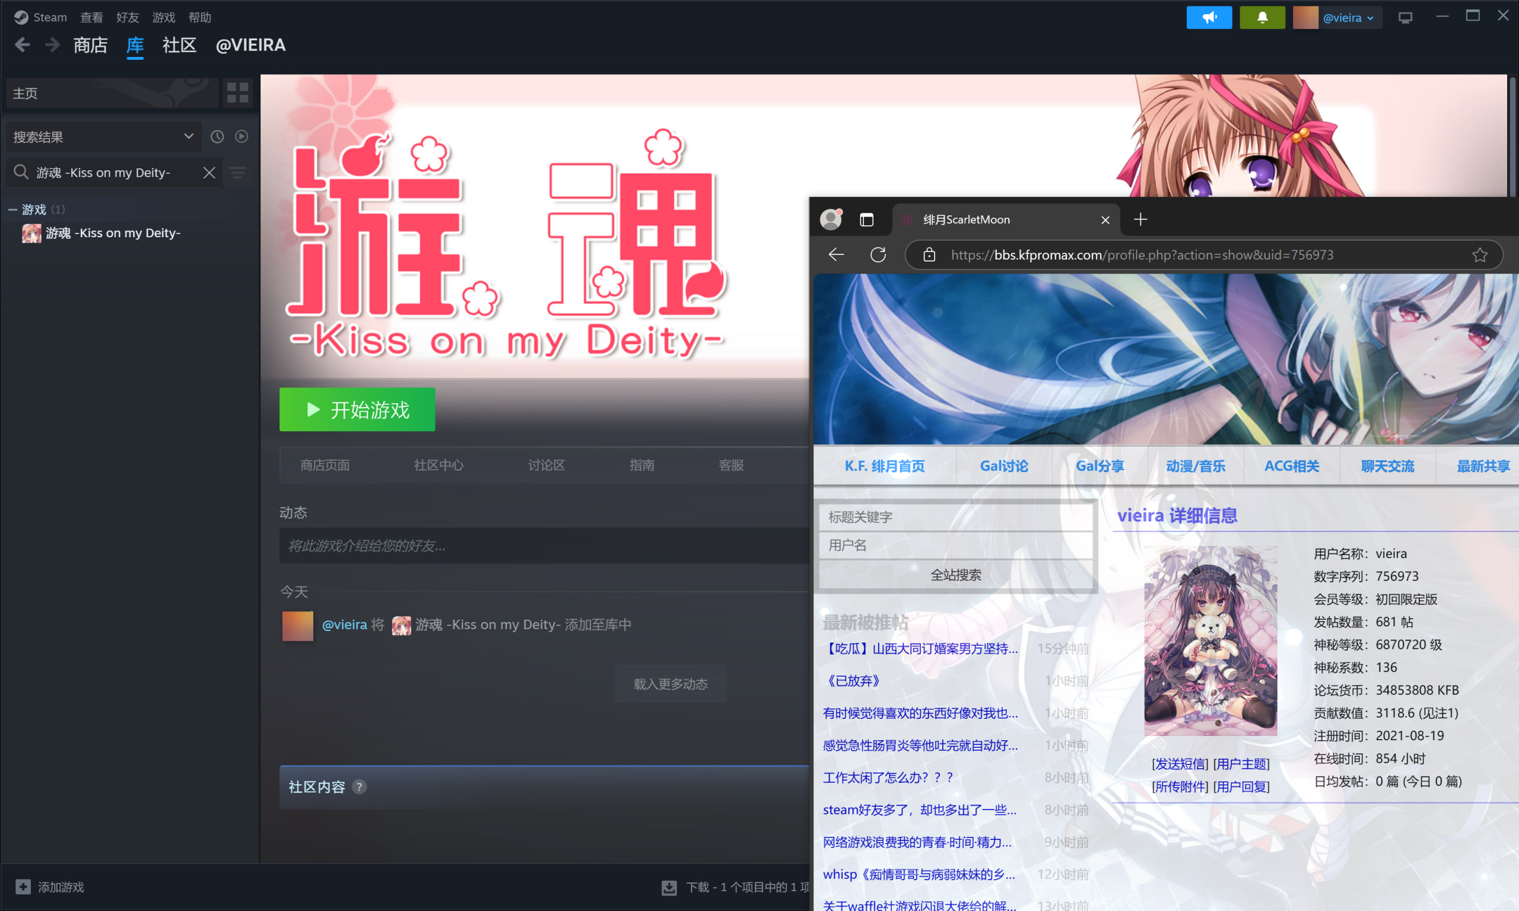Viewport: 1519px width, 911px height.
Task: Open the 指南 link
Action: point(641,465)
